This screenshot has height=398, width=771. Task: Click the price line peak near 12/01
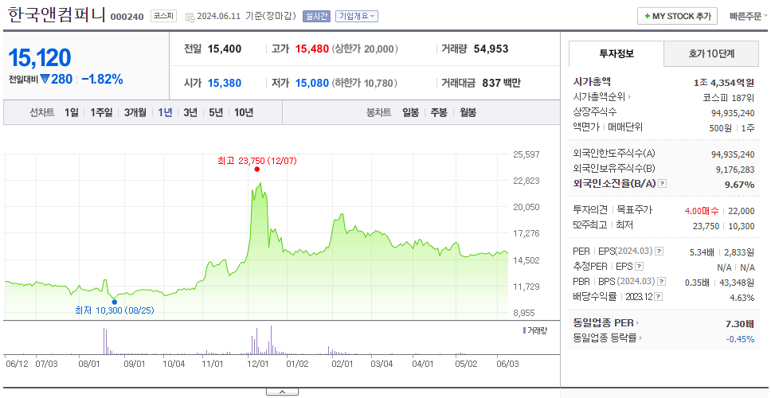[x=260, y=184]
